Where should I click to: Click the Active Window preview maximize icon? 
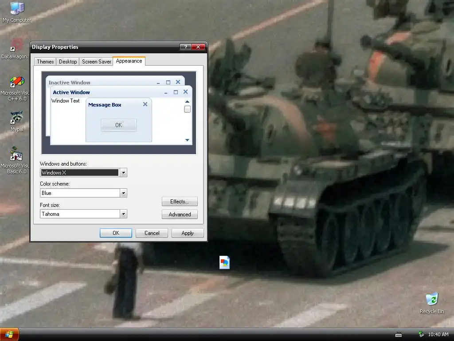[176, 92]
